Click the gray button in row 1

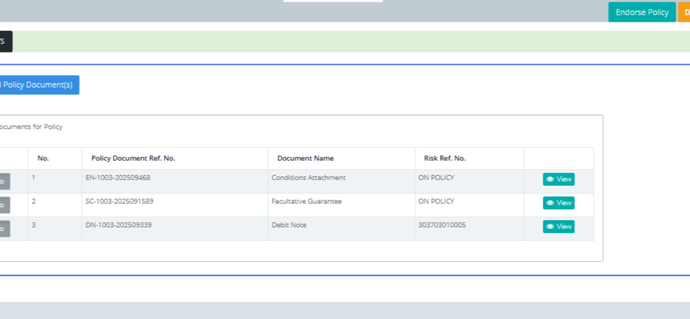(x=3, y=182)
